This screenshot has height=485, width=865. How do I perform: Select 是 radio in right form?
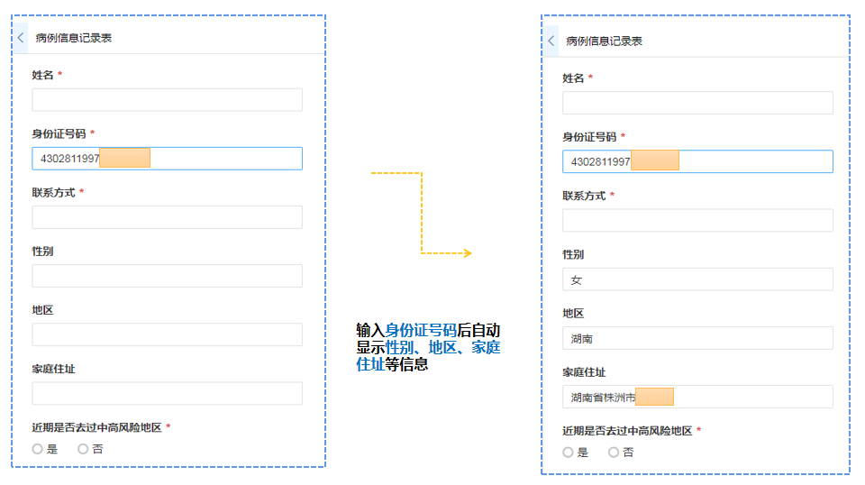pyautogui.click(x=569, y=453)
